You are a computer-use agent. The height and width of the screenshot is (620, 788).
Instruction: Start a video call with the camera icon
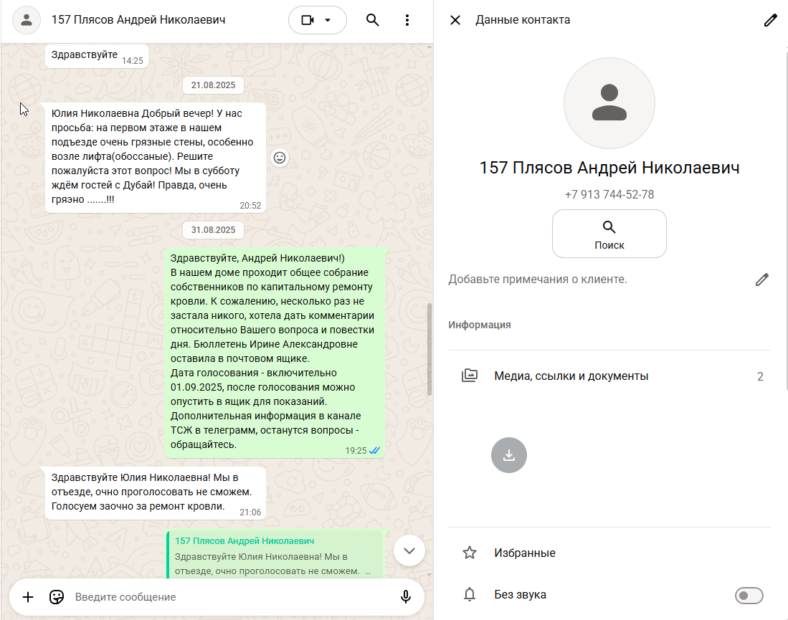[307, 20]
